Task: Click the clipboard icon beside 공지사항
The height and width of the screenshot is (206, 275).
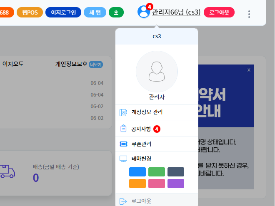Action: coord(123,129)
